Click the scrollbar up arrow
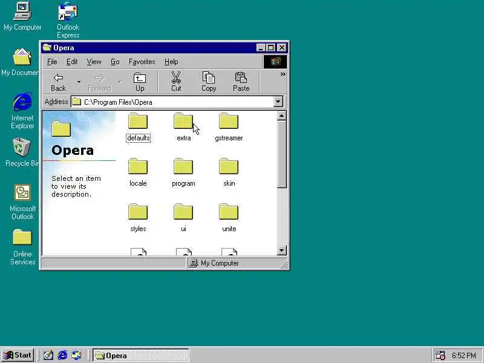Image resolution: width=484 pixels, height=363 pixels. pos(281,116)
